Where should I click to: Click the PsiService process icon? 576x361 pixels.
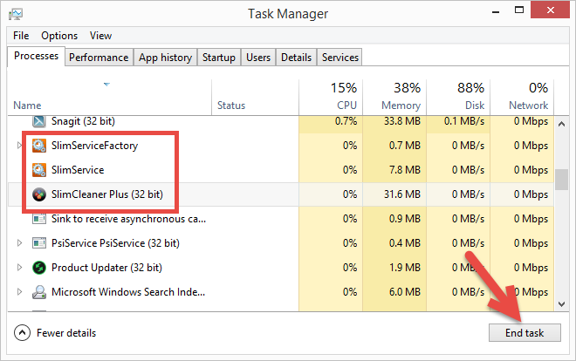pos(39,243)
